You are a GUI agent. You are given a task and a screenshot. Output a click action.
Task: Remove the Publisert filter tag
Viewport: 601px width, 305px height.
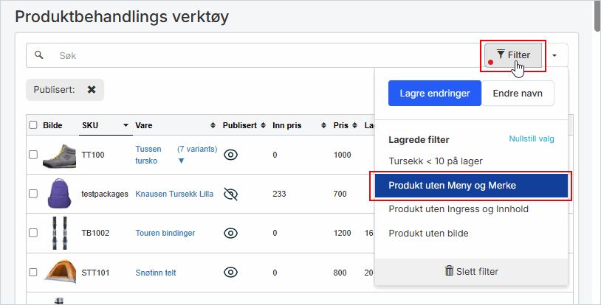[92, 90]
